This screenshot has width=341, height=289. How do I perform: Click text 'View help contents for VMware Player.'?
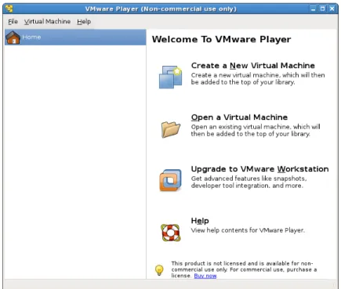(x=248, y=230)
